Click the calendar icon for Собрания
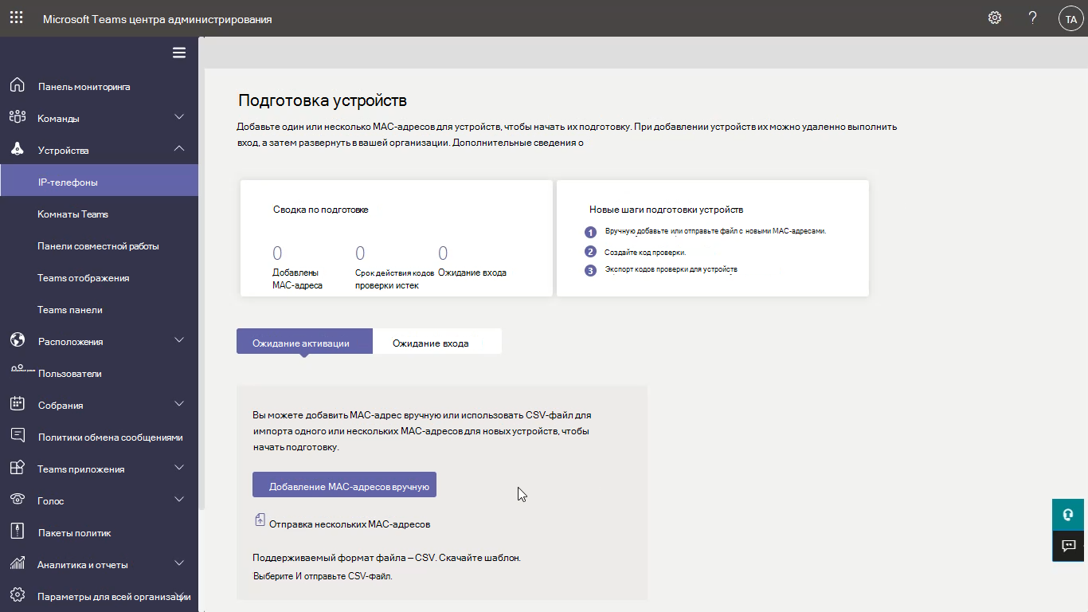Image resolution: width=1088 pixels, height=612 pixels. click(18, 404)
